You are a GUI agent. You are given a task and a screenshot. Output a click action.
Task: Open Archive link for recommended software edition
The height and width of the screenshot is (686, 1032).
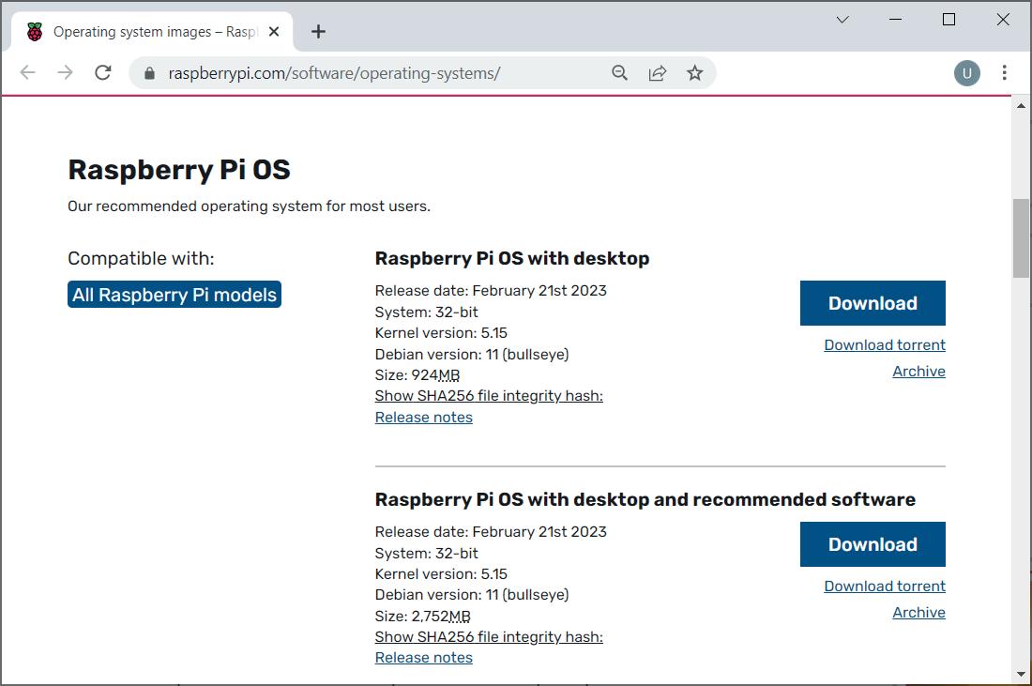918,612
